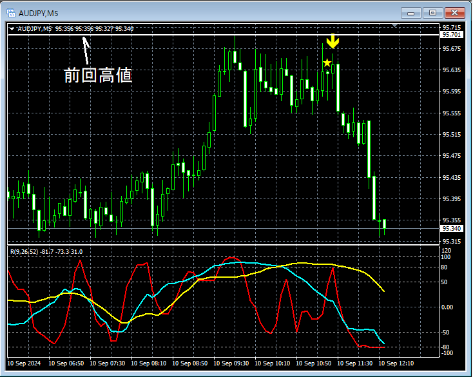Click the indicator scale value 80

444,267
